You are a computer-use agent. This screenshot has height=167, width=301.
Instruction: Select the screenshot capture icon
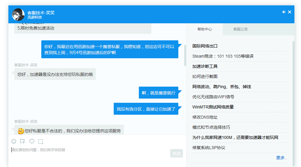(41, 141)
